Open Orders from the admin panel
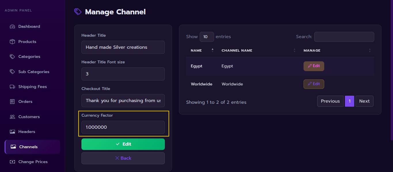The height and width of the screenshot is (172, 393). coord(33,101)
